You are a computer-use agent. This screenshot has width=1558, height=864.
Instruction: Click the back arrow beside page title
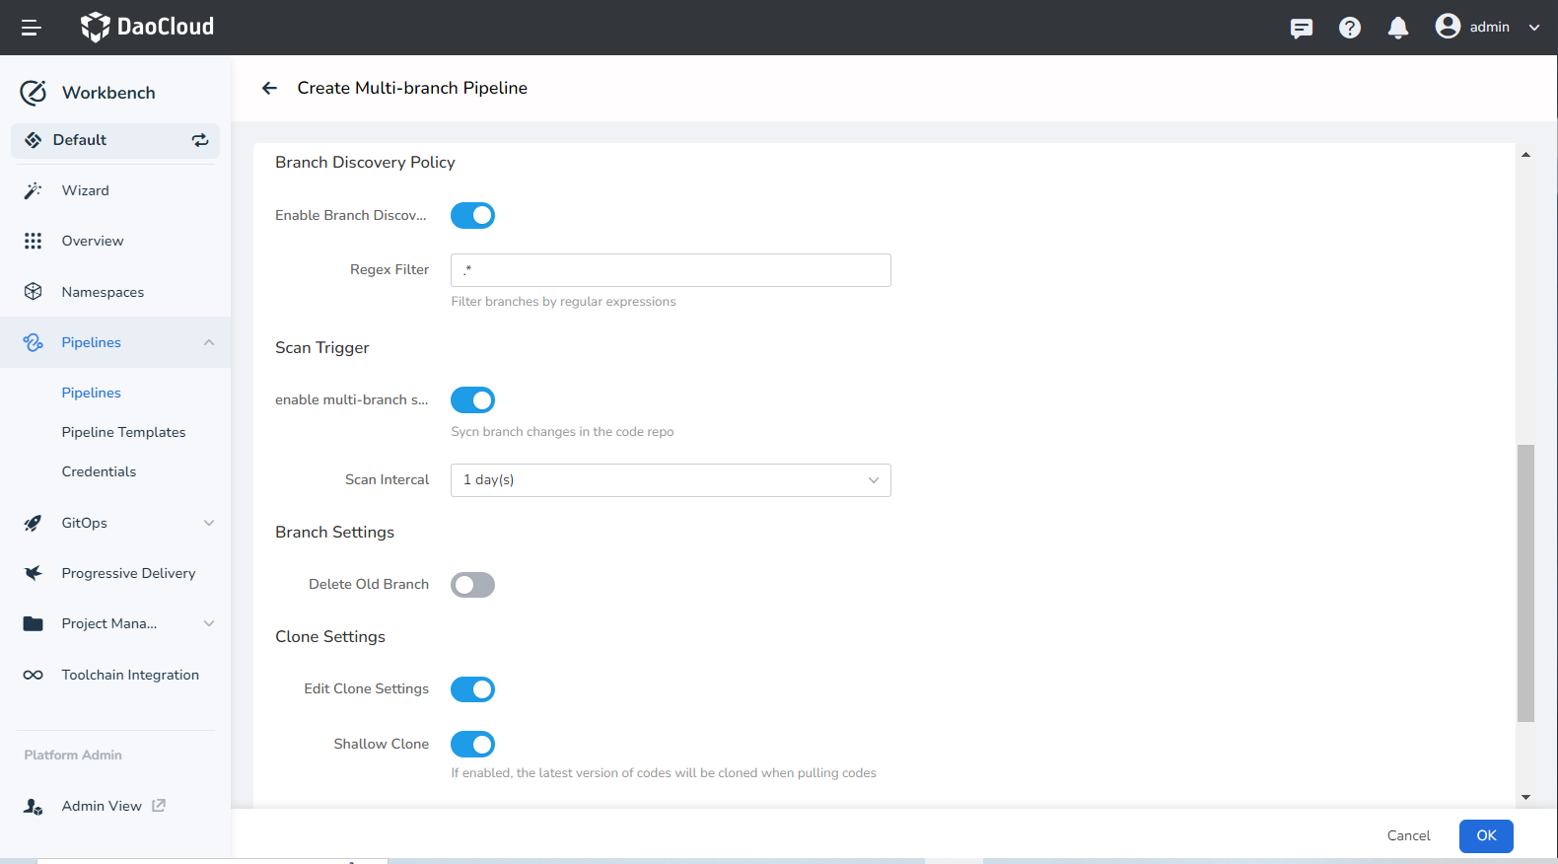(x=269, y=88)
